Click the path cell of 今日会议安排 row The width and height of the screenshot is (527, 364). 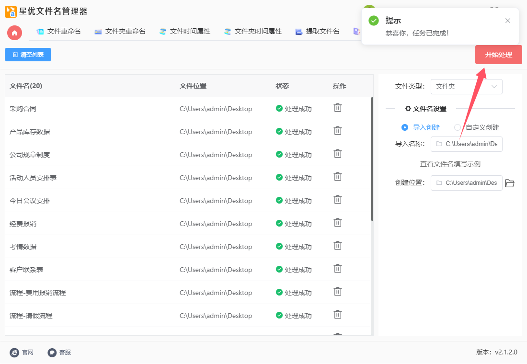[x=216, y=201]
